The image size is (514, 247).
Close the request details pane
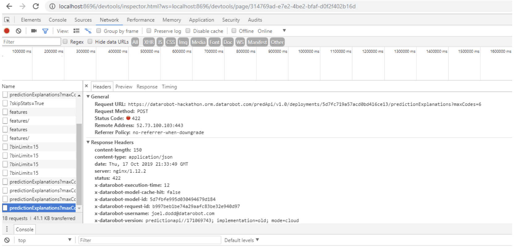click(86, 86)
